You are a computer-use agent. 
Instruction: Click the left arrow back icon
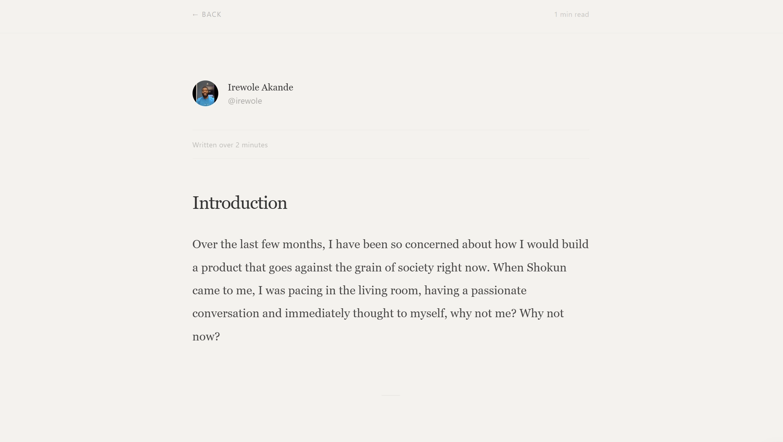pos(195,14)
